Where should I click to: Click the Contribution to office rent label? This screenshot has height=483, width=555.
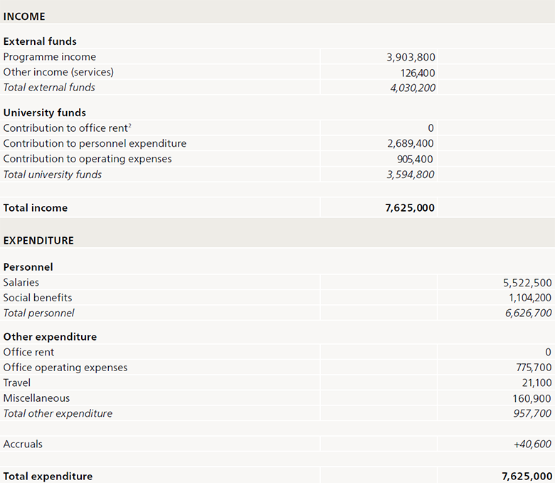click(68, 128)
